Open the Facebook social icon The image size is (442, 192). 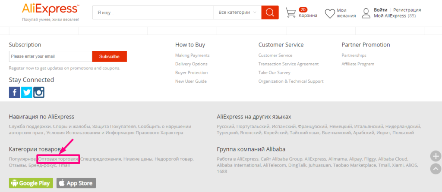point(14,92)
